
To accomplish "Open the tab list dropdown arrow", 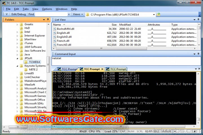I will pyautogui.click(x=196, y=69).
